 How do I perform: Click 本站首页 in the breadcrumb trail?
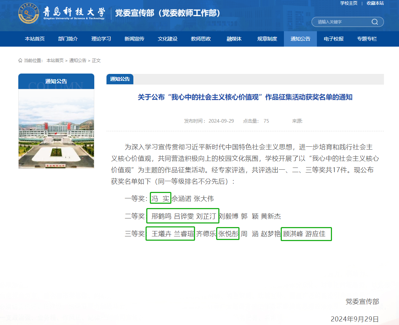[x=55, y=61]
